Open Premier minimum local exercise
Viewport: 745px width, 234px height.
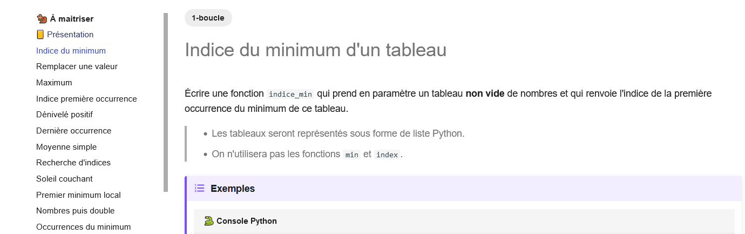click(78, 195)
